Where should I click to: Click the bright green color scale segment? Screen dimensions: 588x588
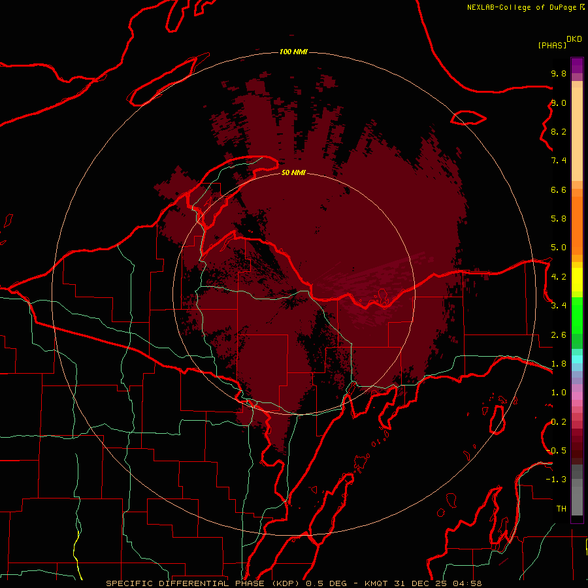[x=577, y=316]
